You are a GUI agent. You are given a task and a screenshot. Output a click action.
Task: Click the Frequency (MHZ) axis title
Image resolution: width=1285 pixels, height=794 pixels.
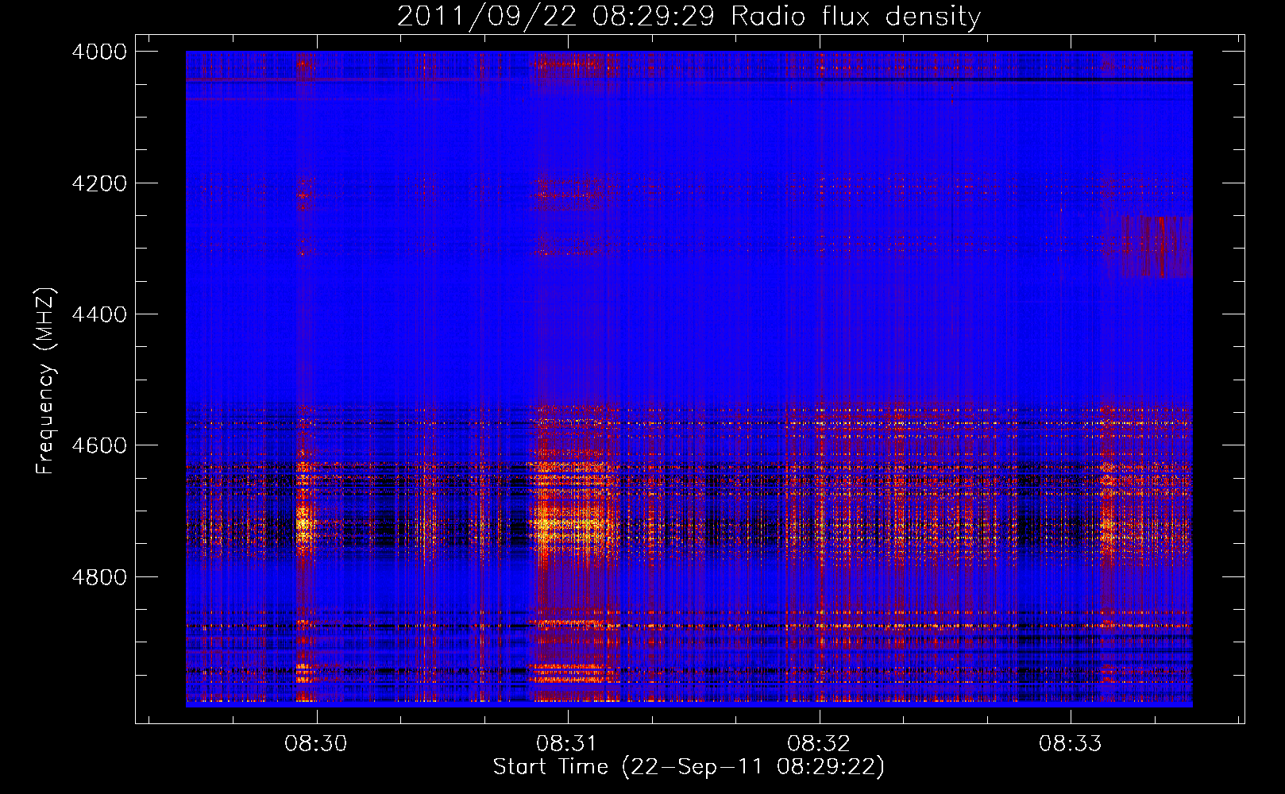pyautogui.click(x=46, y=381)
